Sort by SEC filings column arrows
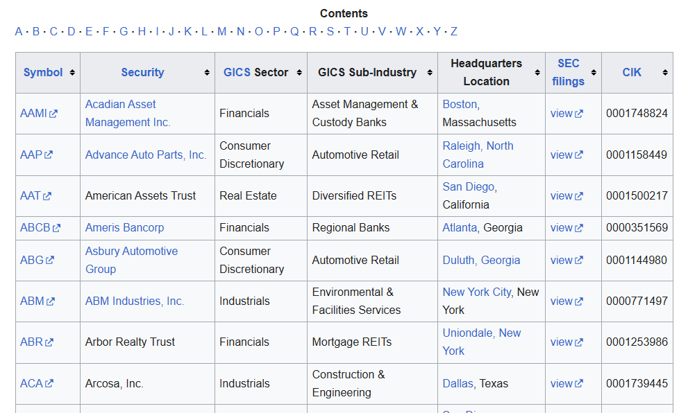This screenshot has width=688, height=413. [594, 73]
